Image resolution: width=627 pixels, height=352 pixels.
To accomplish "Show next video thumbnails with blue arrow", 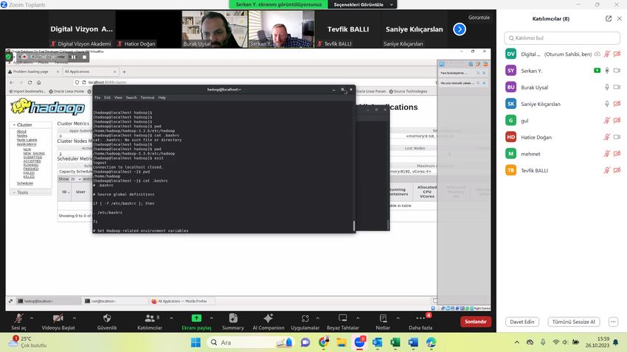I will [x=460, y=29].
